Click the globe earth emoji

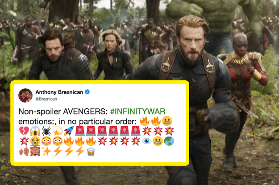pos(169,141)
